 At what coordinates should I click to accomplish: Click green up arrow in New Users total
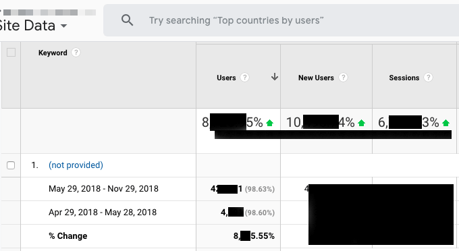point(361,123)
